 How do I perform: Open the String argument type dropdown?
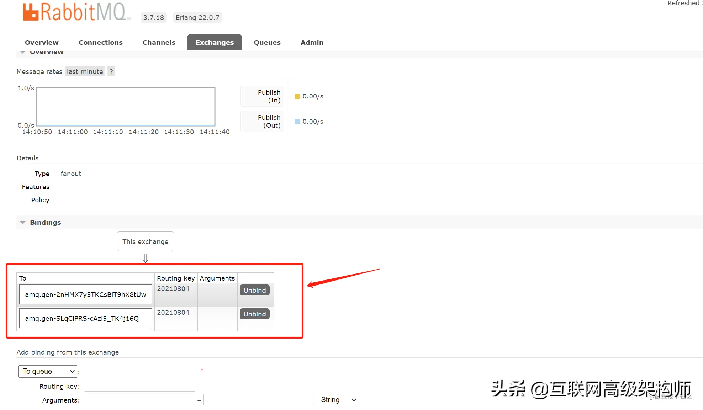[338, 400]
